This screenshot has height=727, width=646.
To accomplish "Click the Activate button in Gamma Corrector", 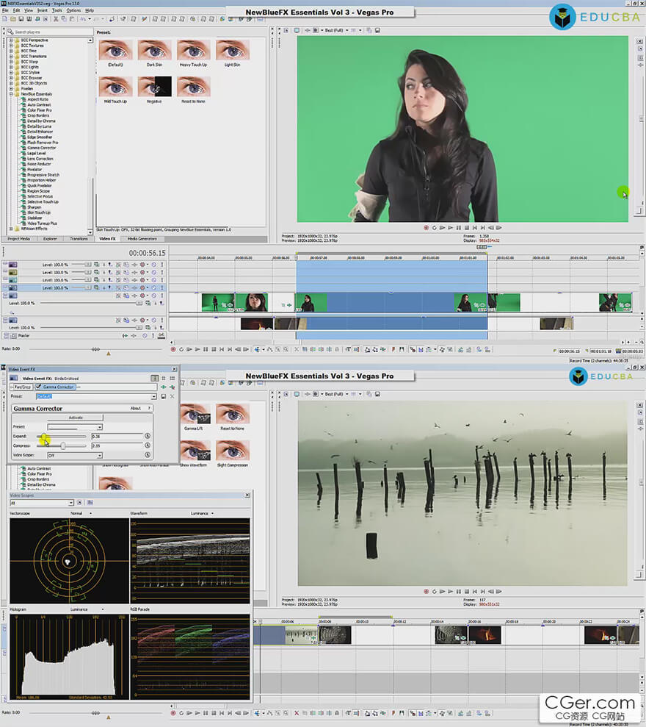I will [x=76, y=418].
